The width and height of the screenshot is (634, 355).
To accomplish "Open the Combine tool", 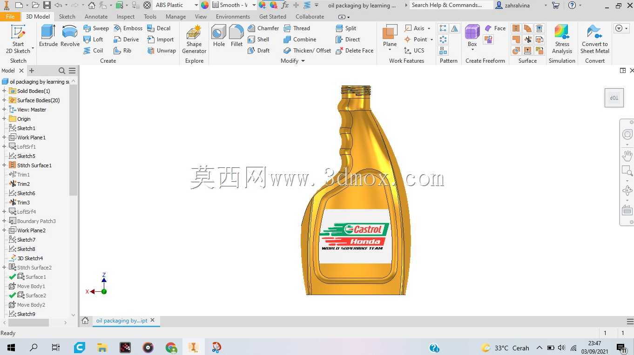I will [x=300, y=39].
